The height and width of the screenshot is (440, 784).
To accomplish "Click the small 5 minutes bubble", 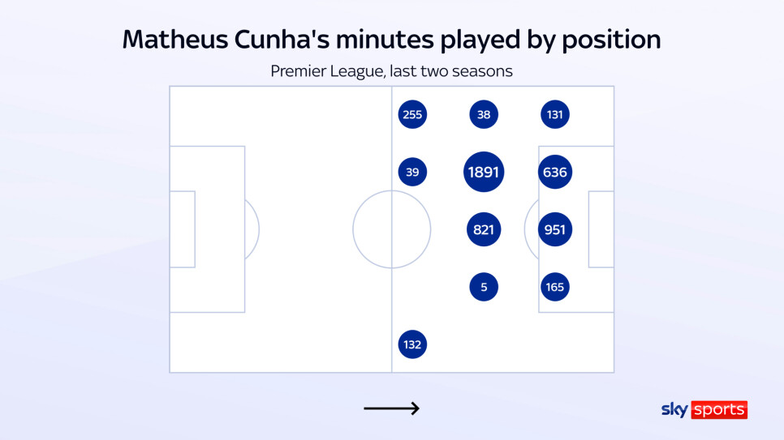I will pyautogui.click(x=484, y=287).
